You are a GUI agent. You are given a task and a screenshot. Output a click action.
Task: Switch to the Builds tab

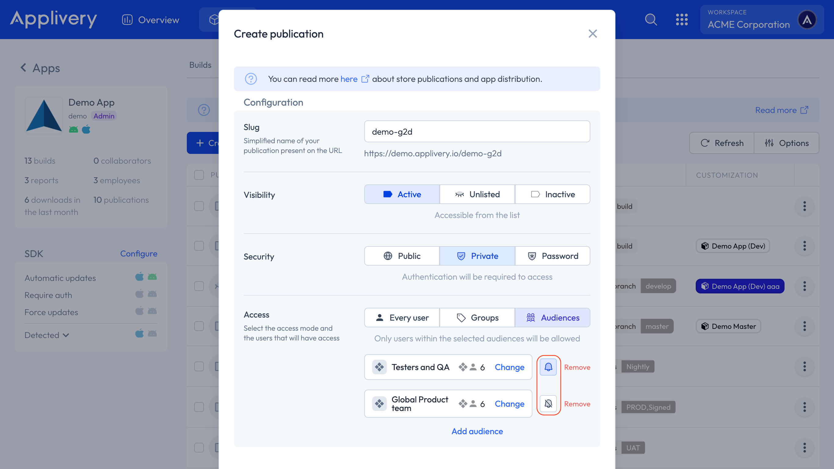(x=200, y=65)
